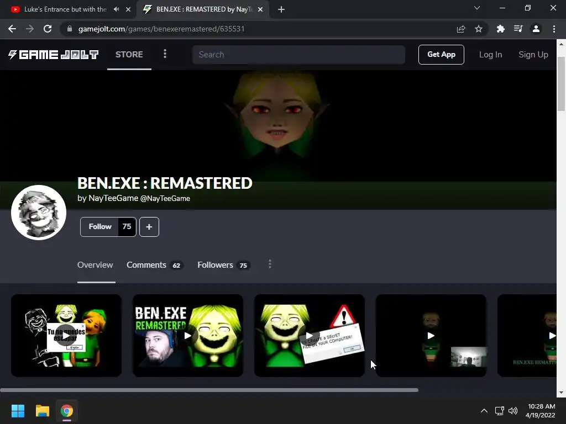Close the BEN.EXE : REMASTERED tab
This screenshot has width=566, height=424.
[260, 9]
